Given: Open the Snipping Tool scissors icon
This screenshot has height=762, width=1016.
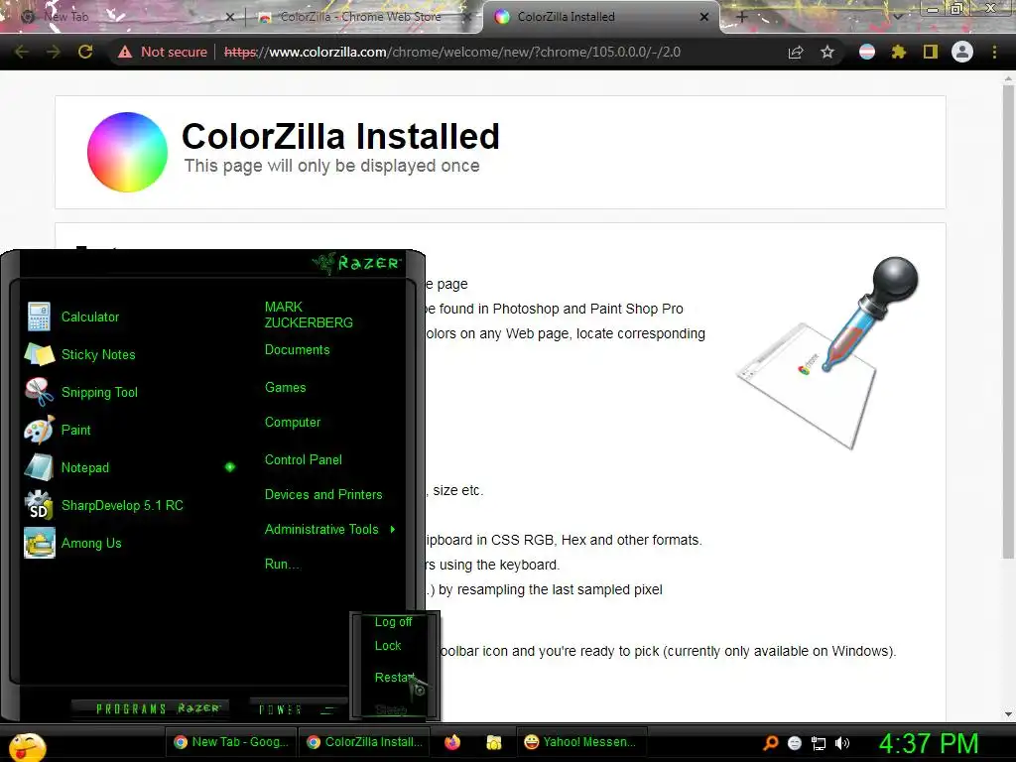Looking at the screenshot, I should click(x=40, y=392).
